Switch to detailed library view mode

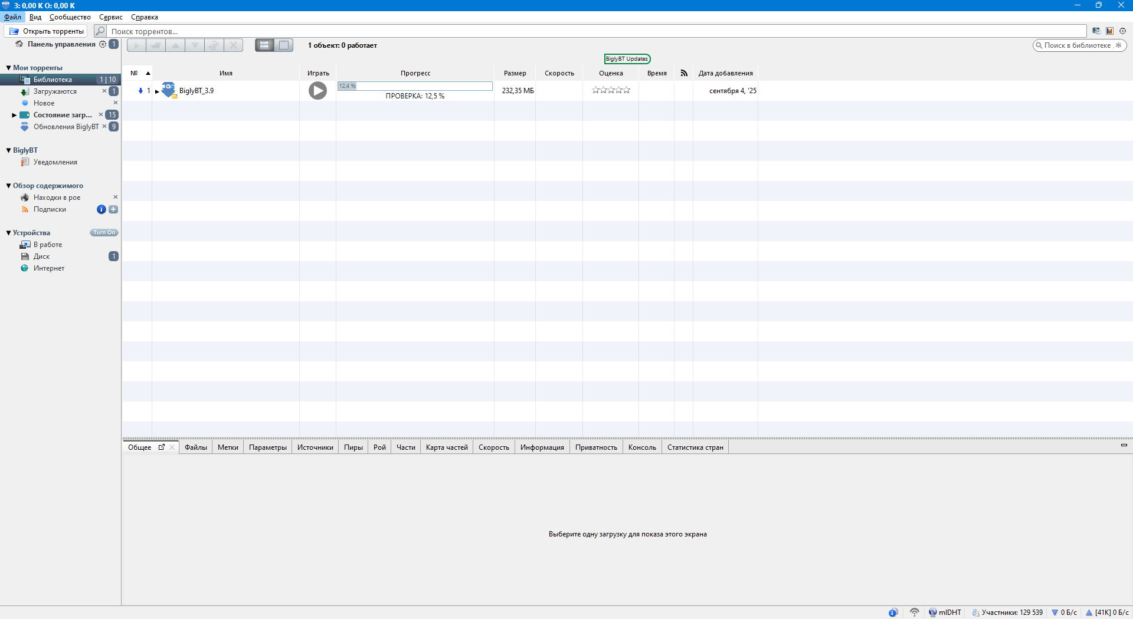point(264,45)
